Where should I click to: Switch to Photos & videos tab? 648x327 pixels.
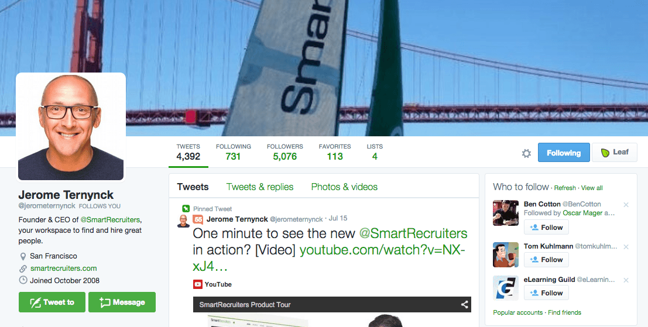point(344,187)
